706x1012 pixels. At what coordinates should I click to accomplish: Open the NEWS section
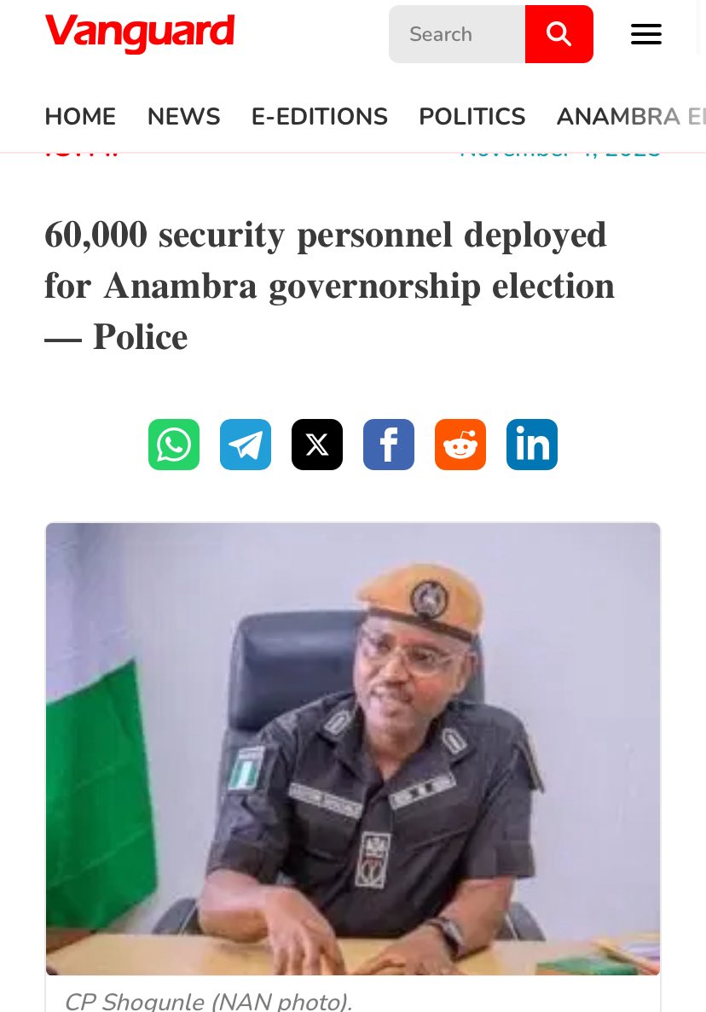click(x=183, y=117)
